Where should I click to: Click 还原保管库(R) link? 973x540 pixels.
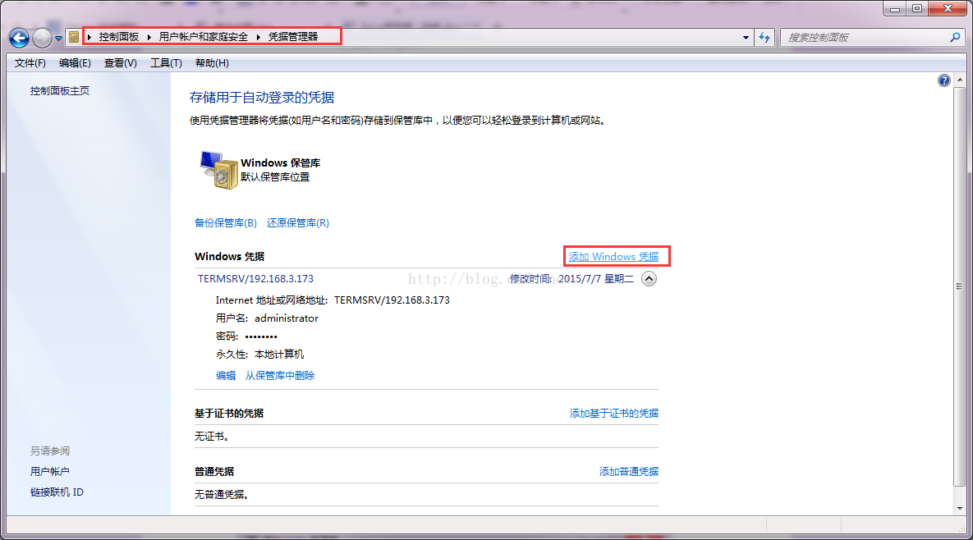[298, 222]
